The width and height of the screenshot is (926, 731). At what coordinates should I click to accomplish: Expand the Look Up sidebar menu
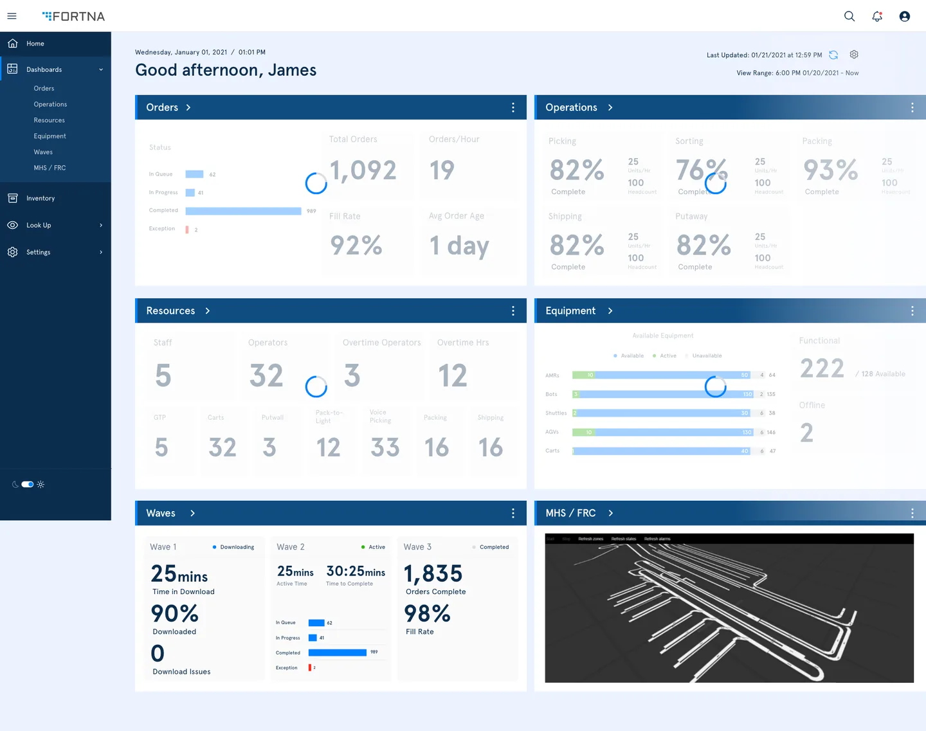click(x=101, y=225)
